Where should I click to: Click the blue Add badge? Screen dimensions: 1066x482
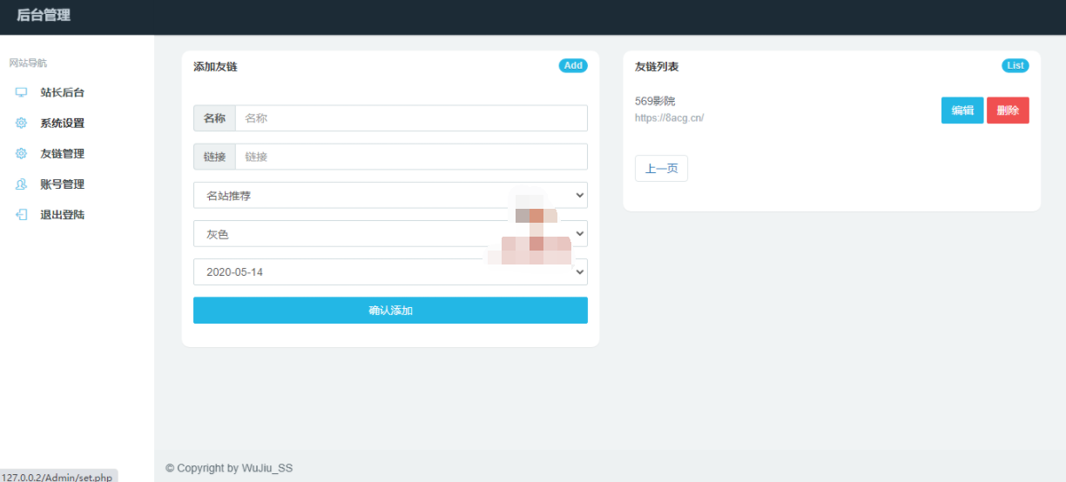(x=573, y=66)
